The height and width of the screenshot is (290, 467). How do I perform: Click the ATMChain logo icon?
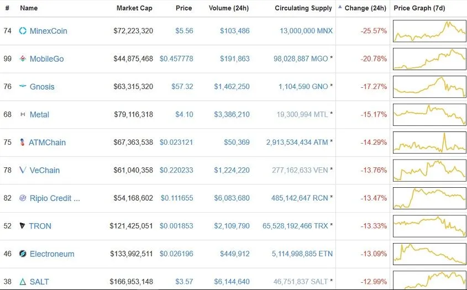22,143
